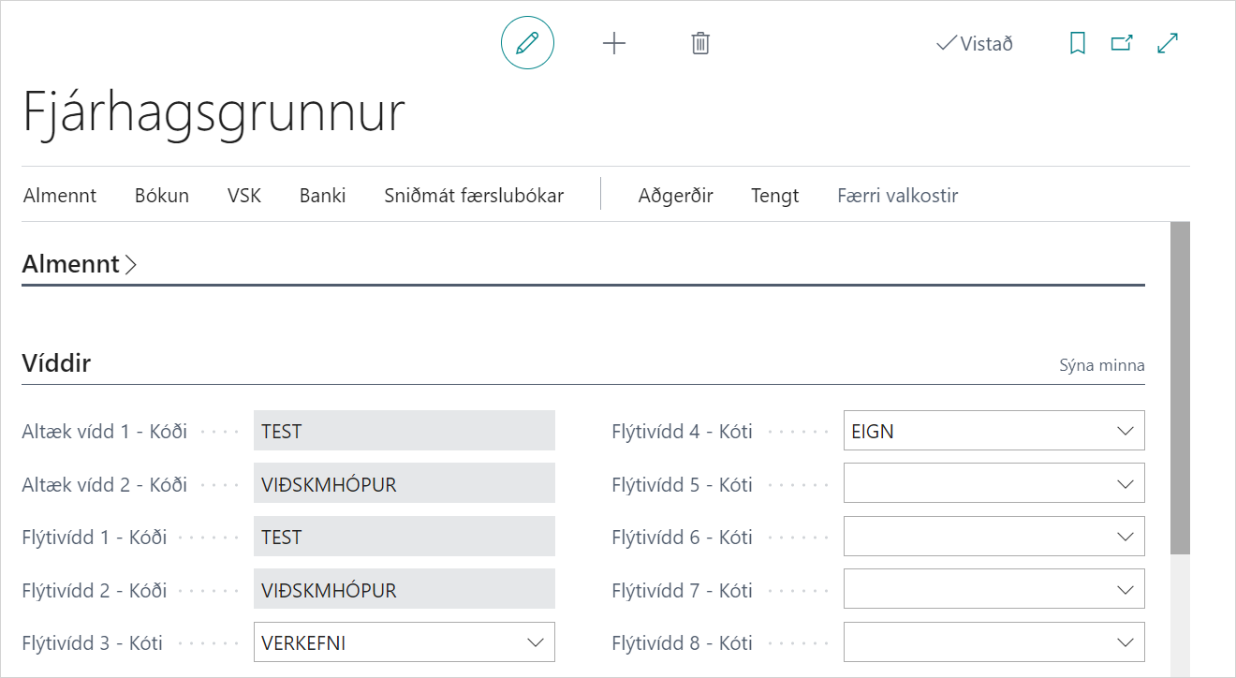Open the Flýtivídd 3 - Kóti dropdown

pos(536,643)
